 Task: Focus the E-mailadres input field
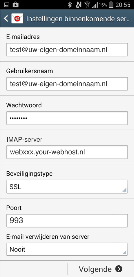67,50
